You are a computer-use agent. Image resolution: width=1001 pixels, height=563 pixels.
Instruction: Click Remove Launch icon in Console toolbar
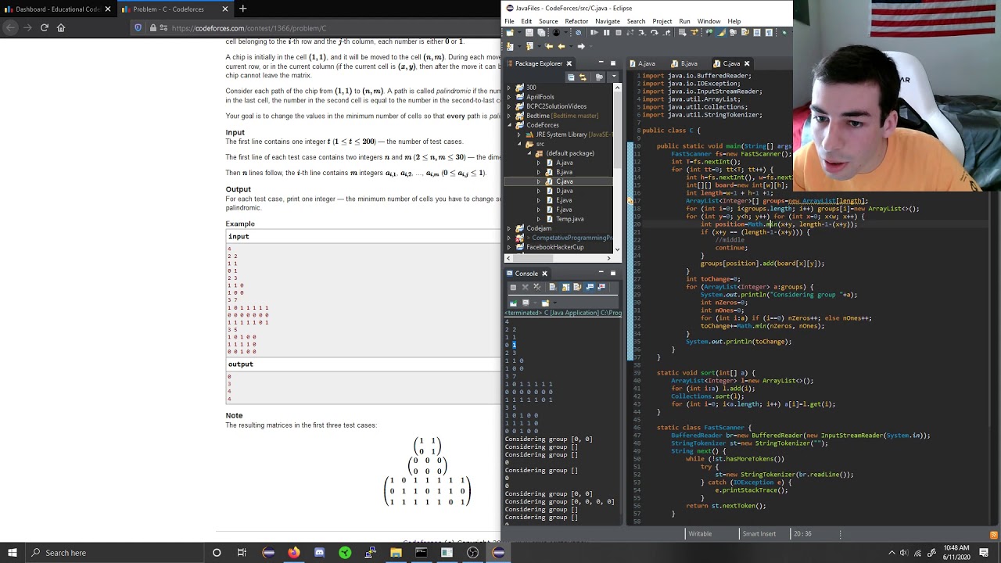coord(526,287)
